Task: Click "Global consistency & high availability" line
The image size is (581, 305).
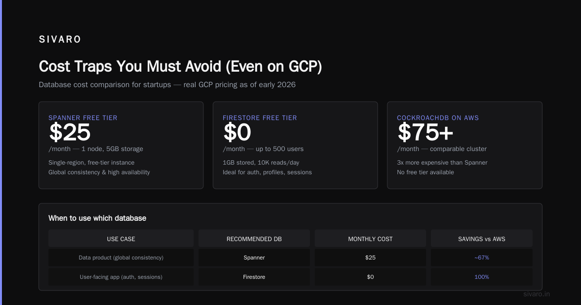Action: (x=99, y=172)
